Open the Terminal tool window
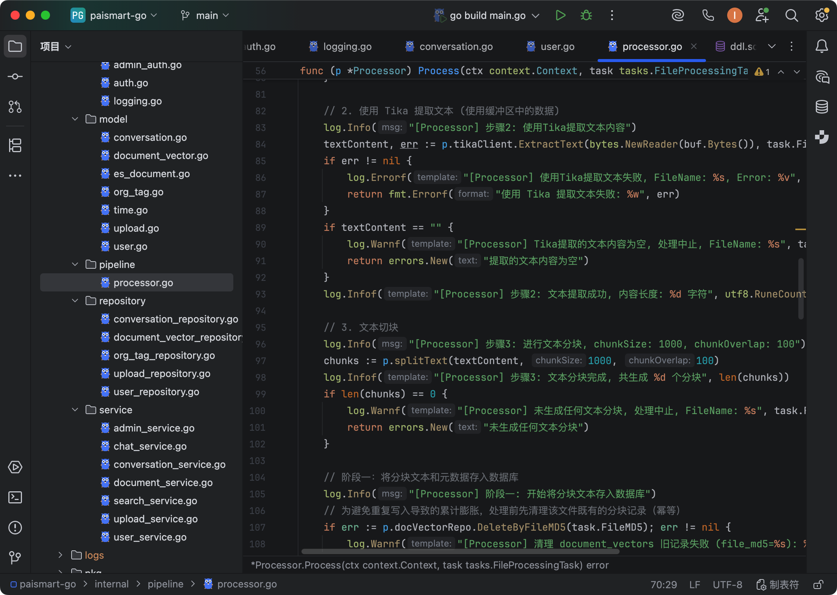837x595 pixels. click(15, 497)
